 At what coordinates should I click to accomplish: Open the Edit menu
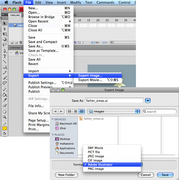(x=38, y=2)
